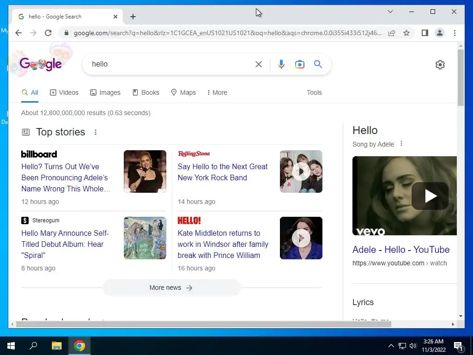Viewport: 473px width, 355px height.
Task: Click the Chrome taskbar icon
Action: [x=79, y=346]
